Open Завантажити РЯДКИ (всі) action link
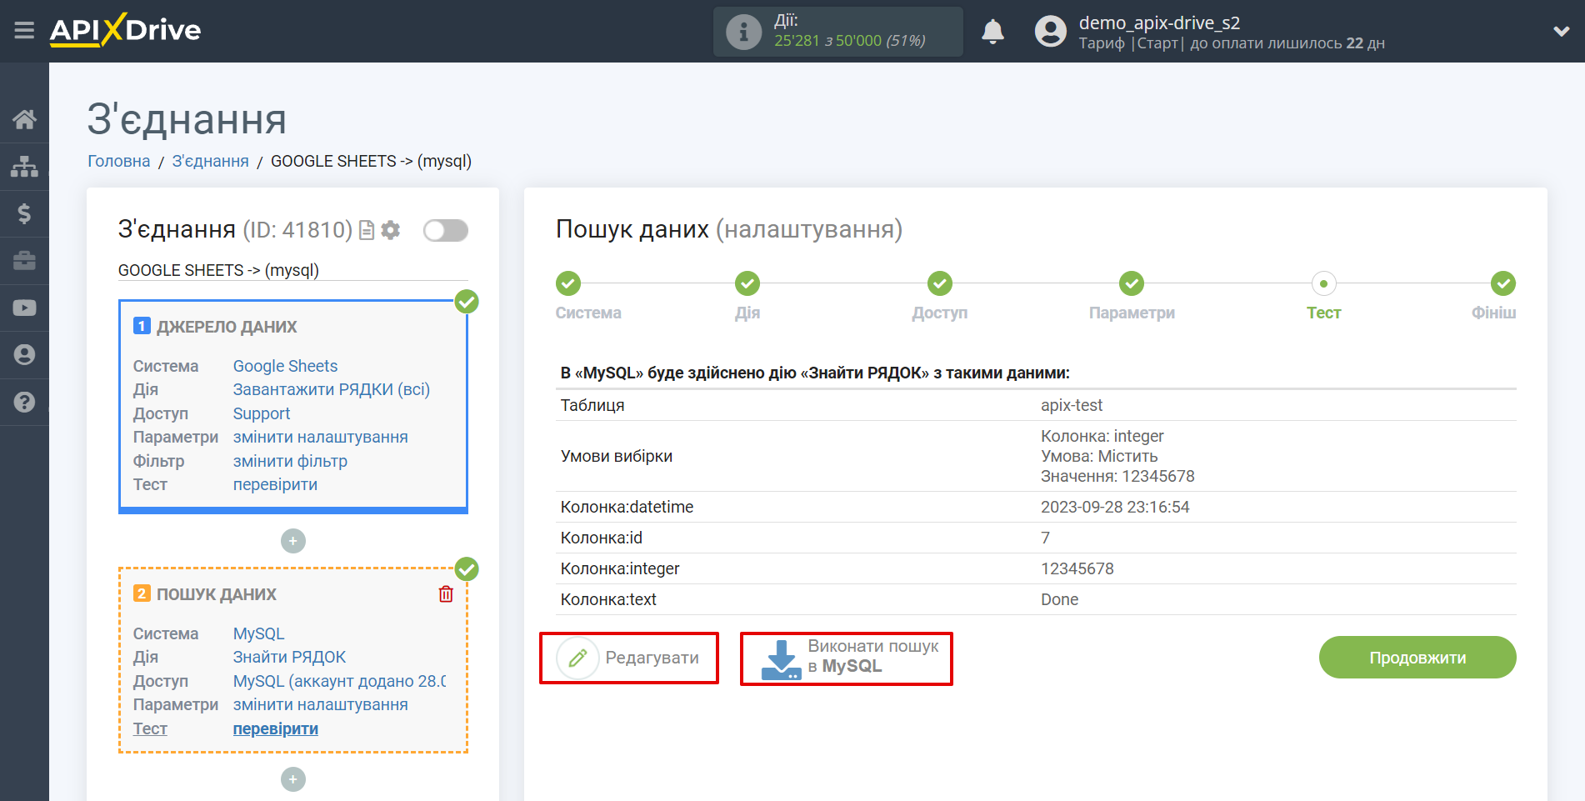1585x801 pixels. tap(331, 389)
